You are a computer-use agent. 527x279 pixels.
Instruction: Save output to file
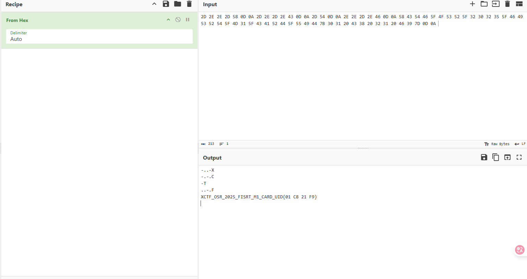click(x=484, y=158)
